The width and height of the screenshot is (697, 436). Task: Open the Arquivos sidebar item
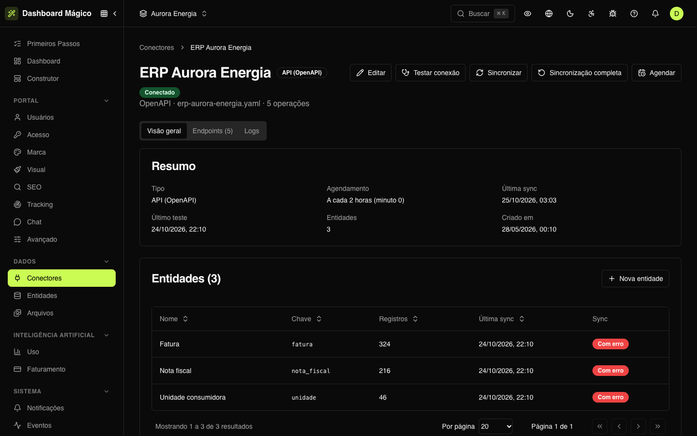point(61,313)
